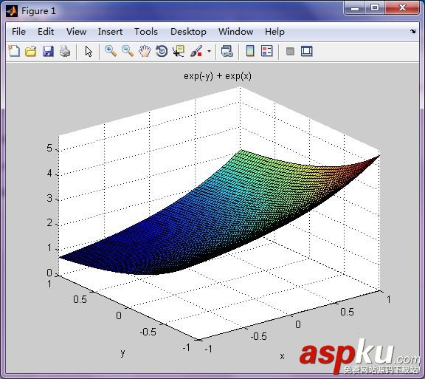Open the Desktop menu

coord(188,32)
